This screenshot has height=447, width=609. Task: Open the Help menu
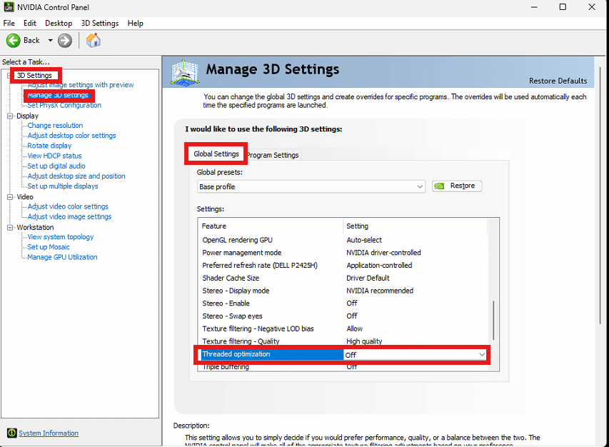pos(135,24)
